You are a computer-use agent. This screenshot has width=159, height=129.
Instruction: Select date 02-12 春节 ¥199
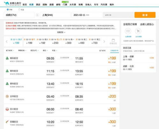(29, 41)
